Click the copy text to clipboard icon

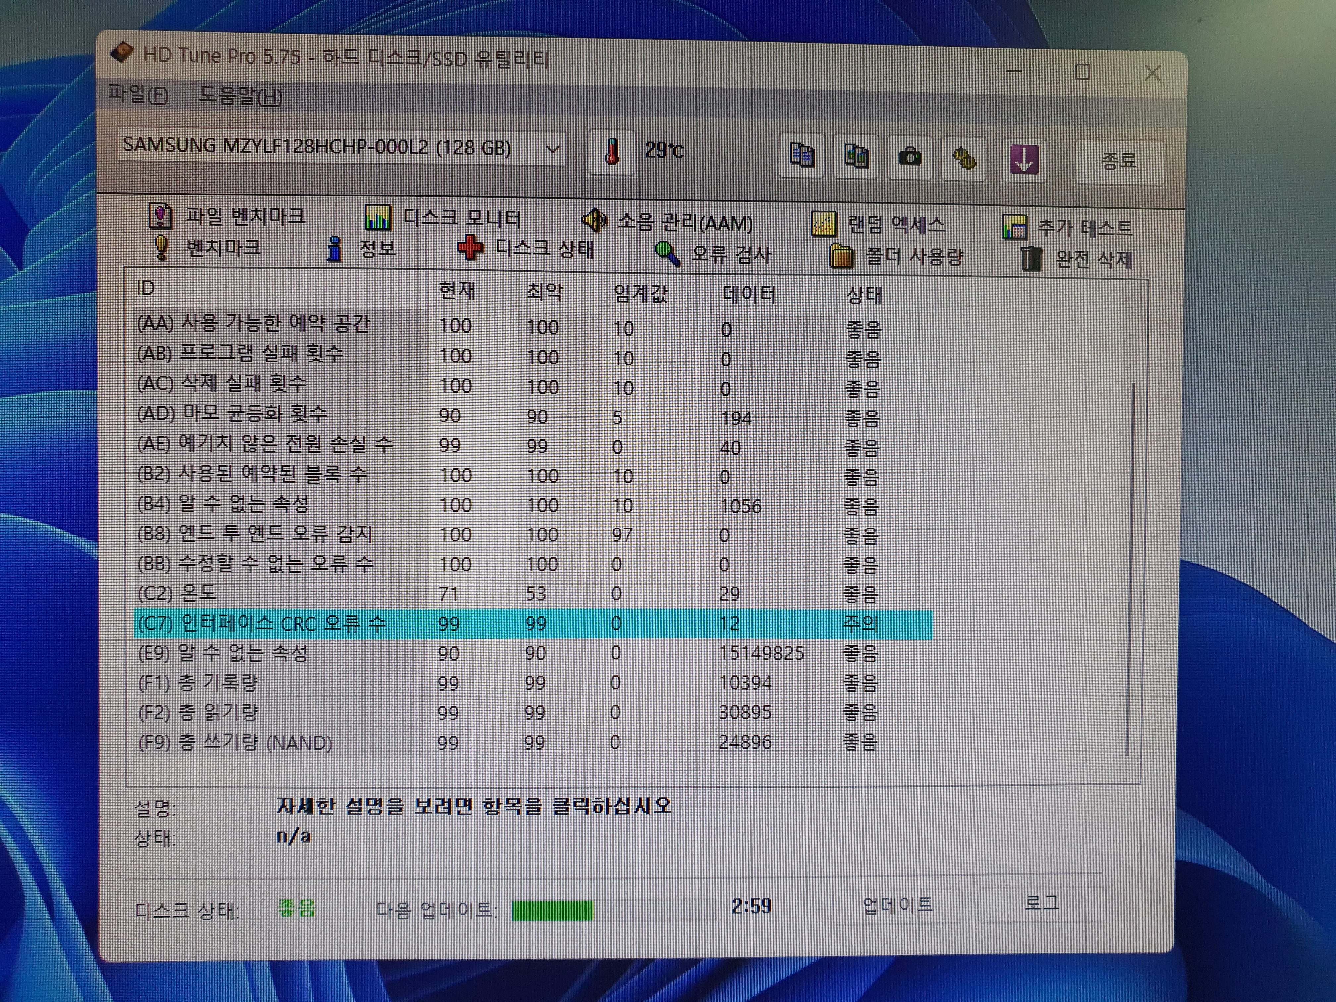pos(802,156)
